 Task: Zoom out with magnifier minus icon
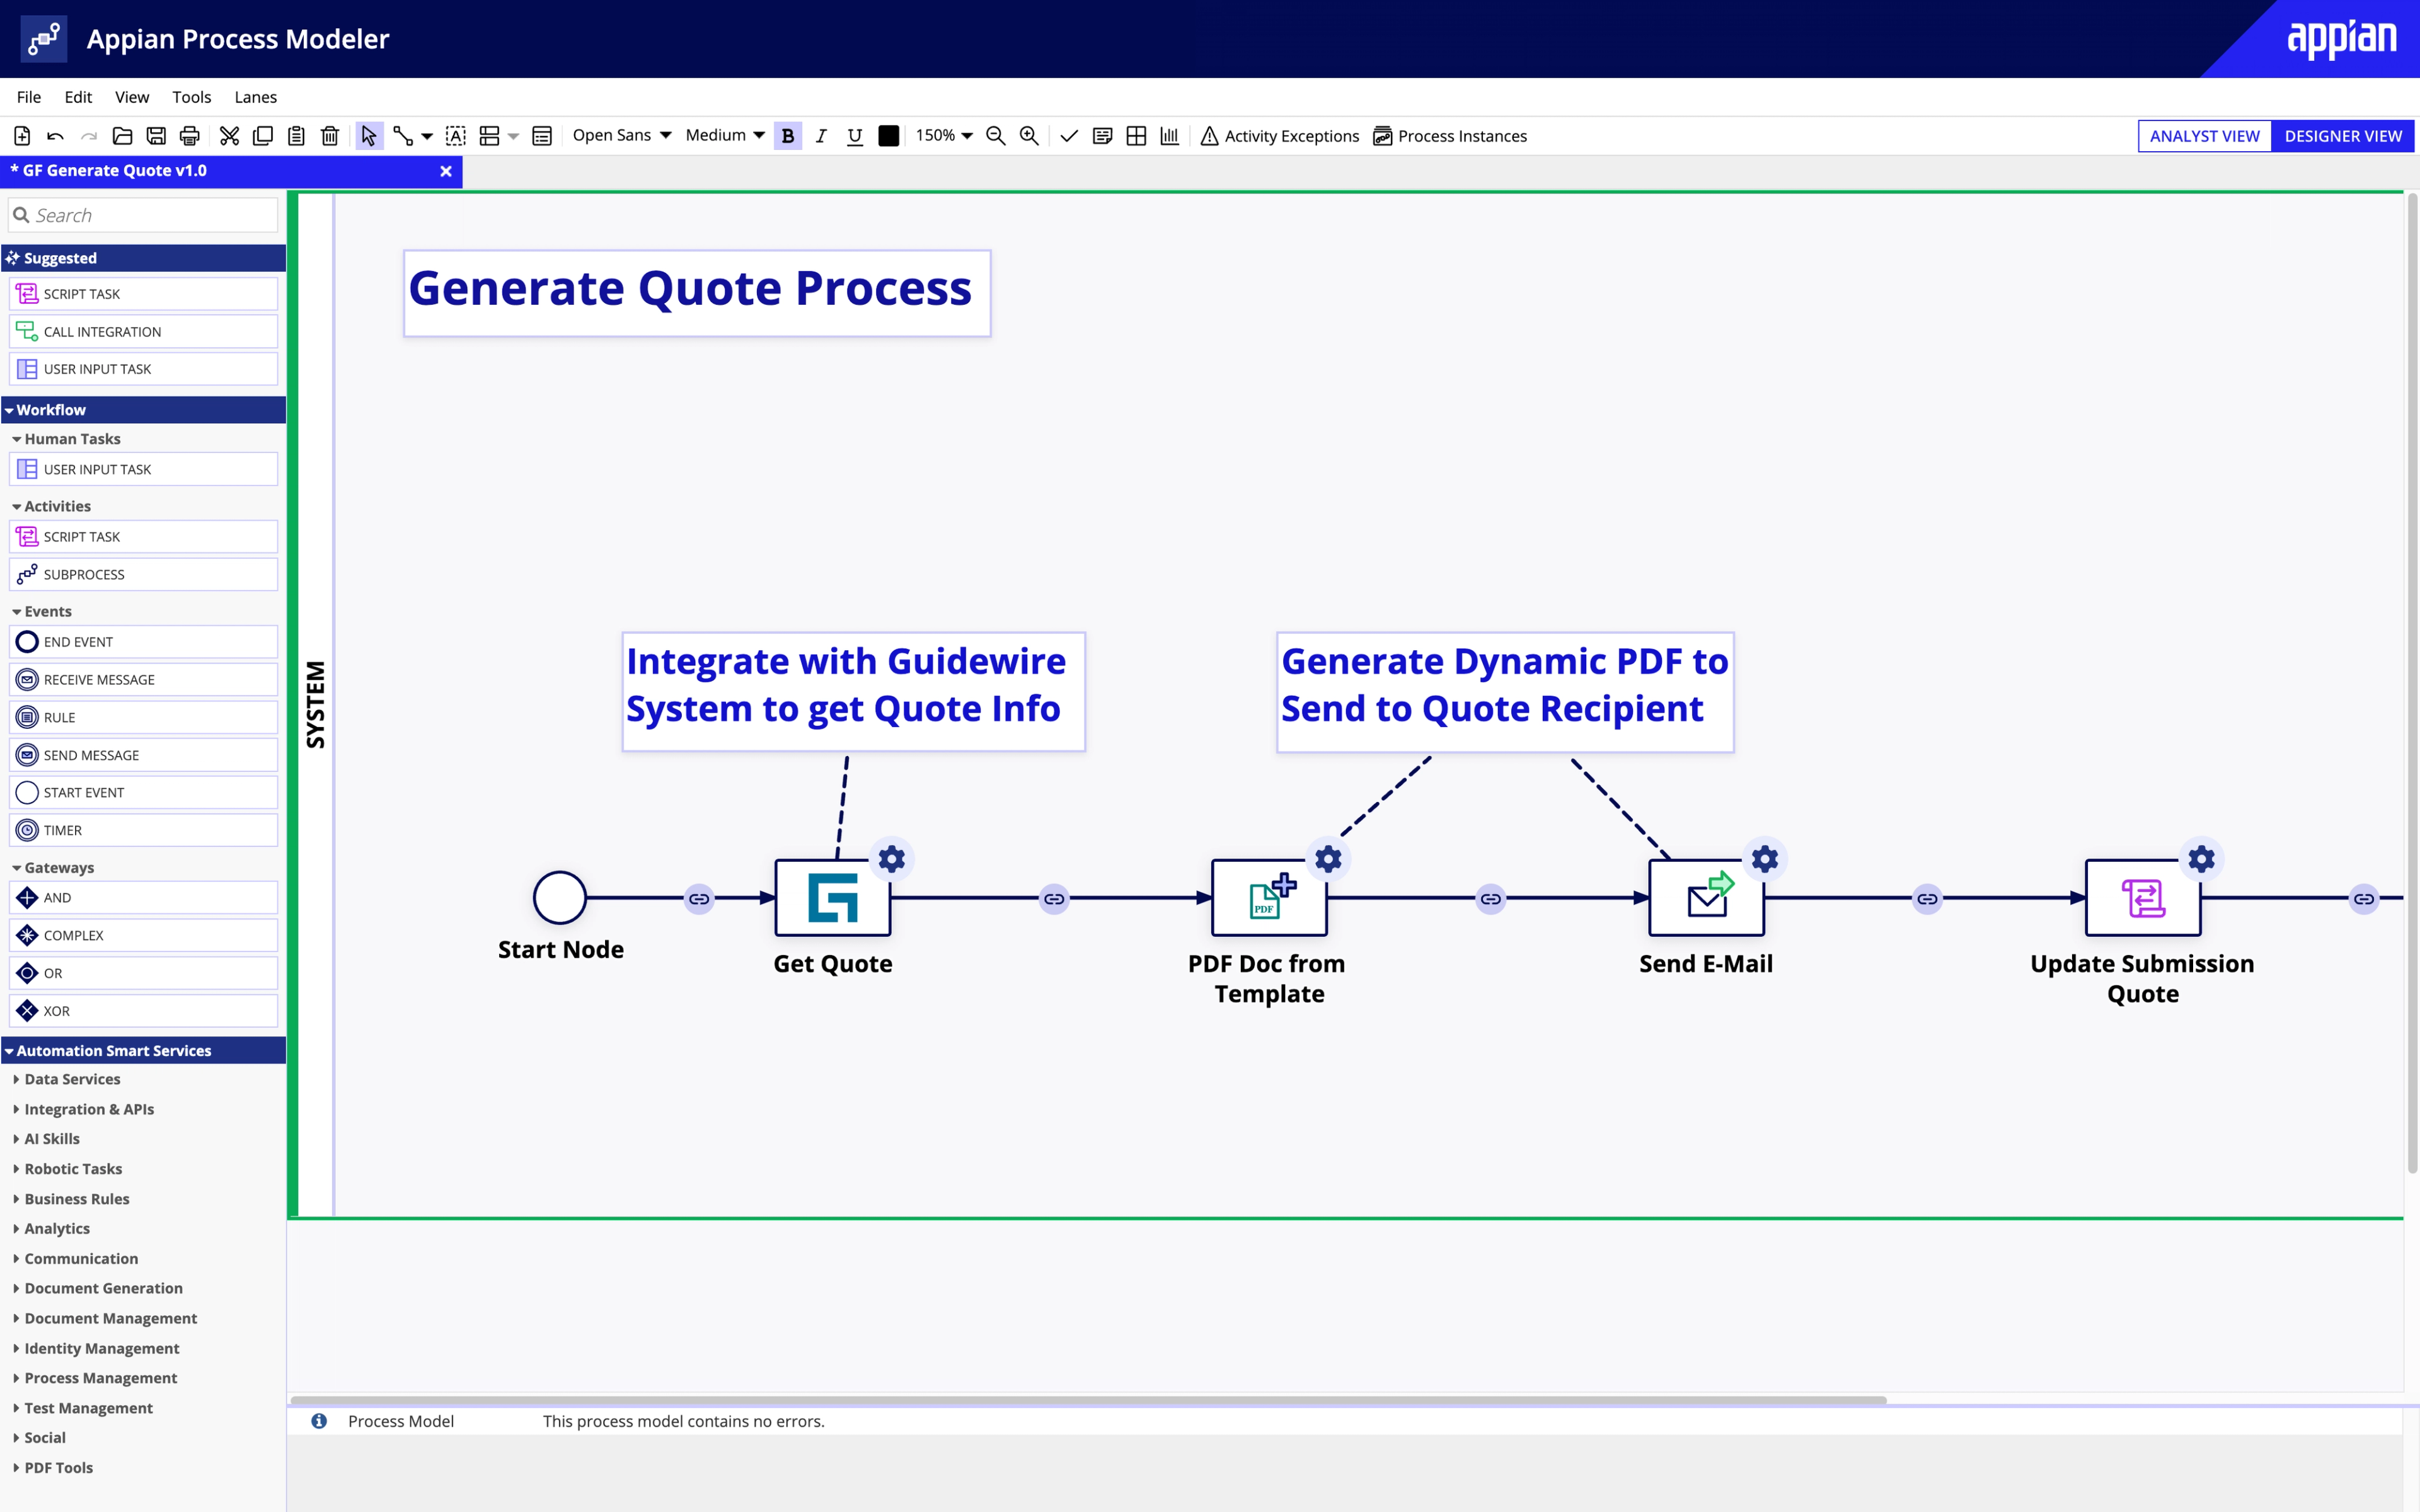tap(996, 136)
